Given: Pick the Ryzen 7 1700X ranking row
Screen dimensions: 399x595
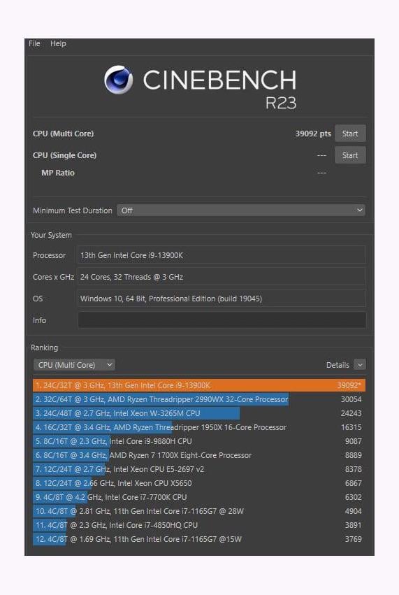Looking at the screenshot, I should [x=199, y=455].
